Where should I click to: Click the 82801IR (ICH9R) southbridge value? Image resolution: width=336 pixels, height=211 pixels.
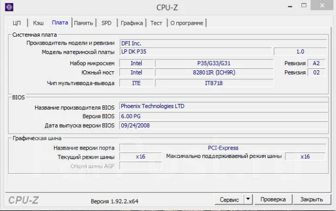[214, 72]
